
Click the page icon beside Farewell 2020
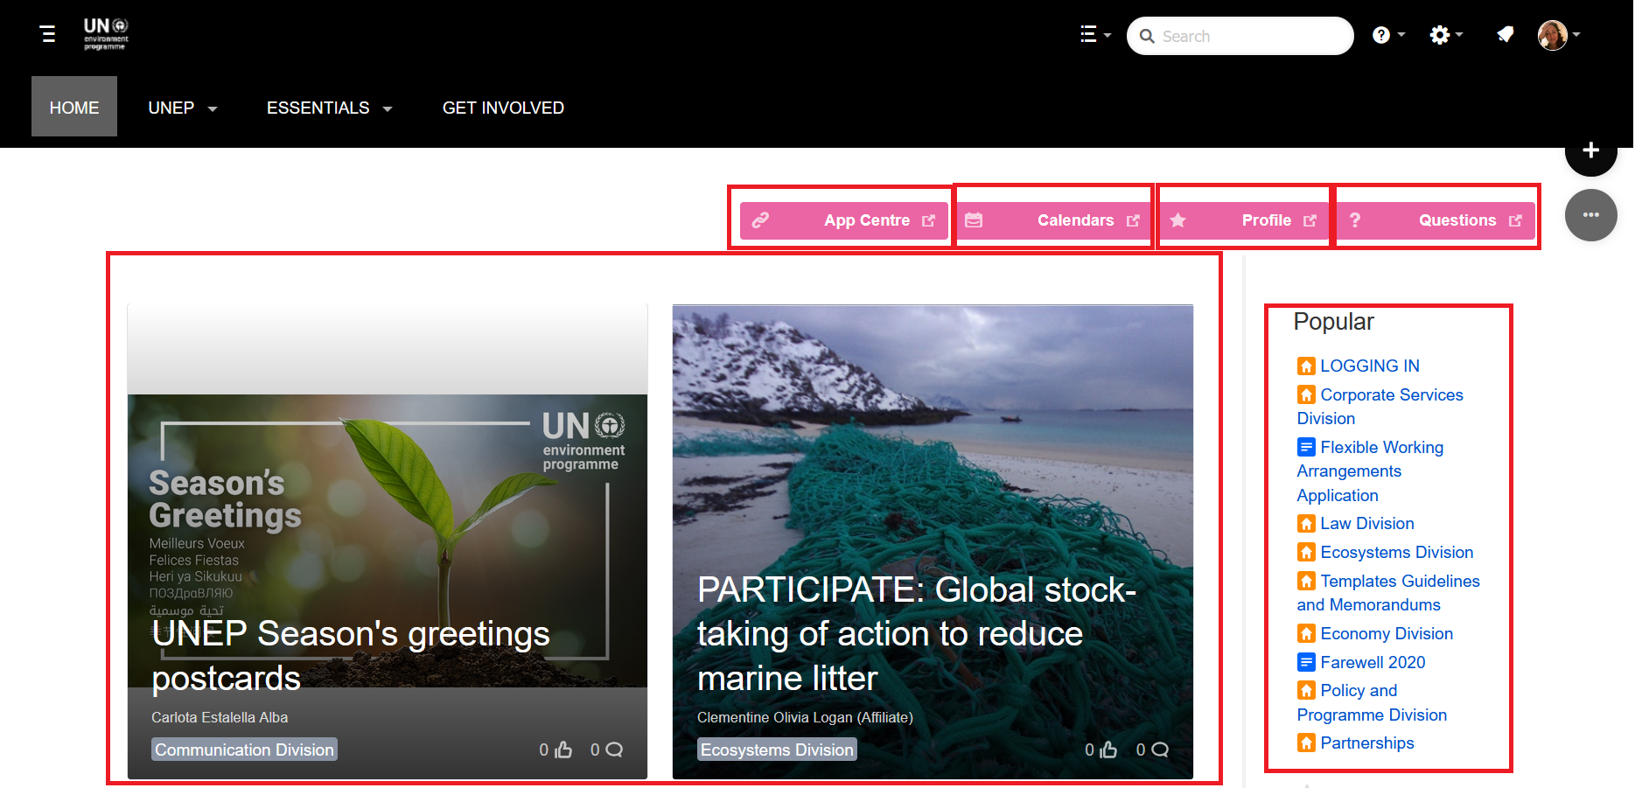pos(1306,662)
